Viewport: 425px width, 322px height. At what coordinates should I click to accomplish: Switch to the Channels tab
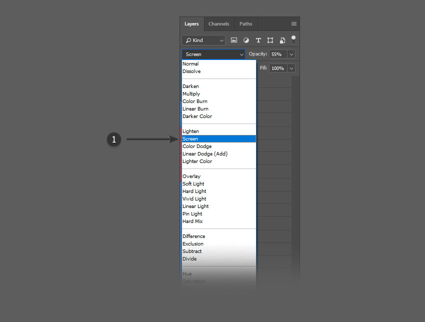[218, 24]
